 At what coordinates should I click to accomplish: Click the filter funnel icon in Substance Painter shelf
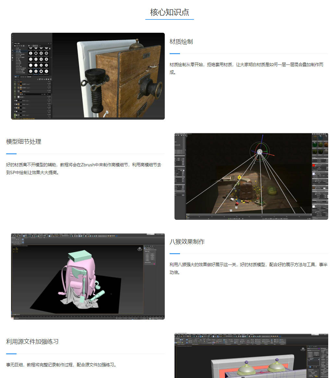point(29,46)
